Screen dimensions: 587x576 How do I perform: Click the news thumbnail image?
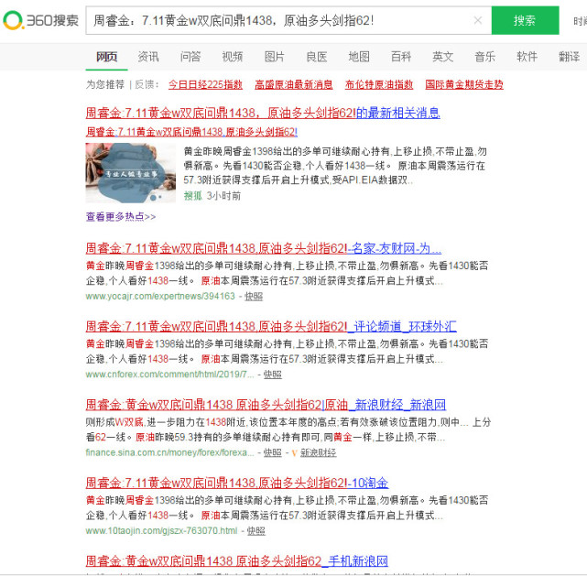[x=131, y=172]
